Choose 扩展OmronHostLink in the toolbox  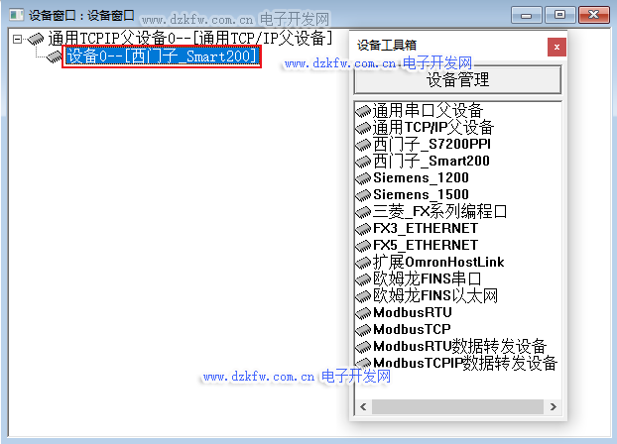(438, 262)
